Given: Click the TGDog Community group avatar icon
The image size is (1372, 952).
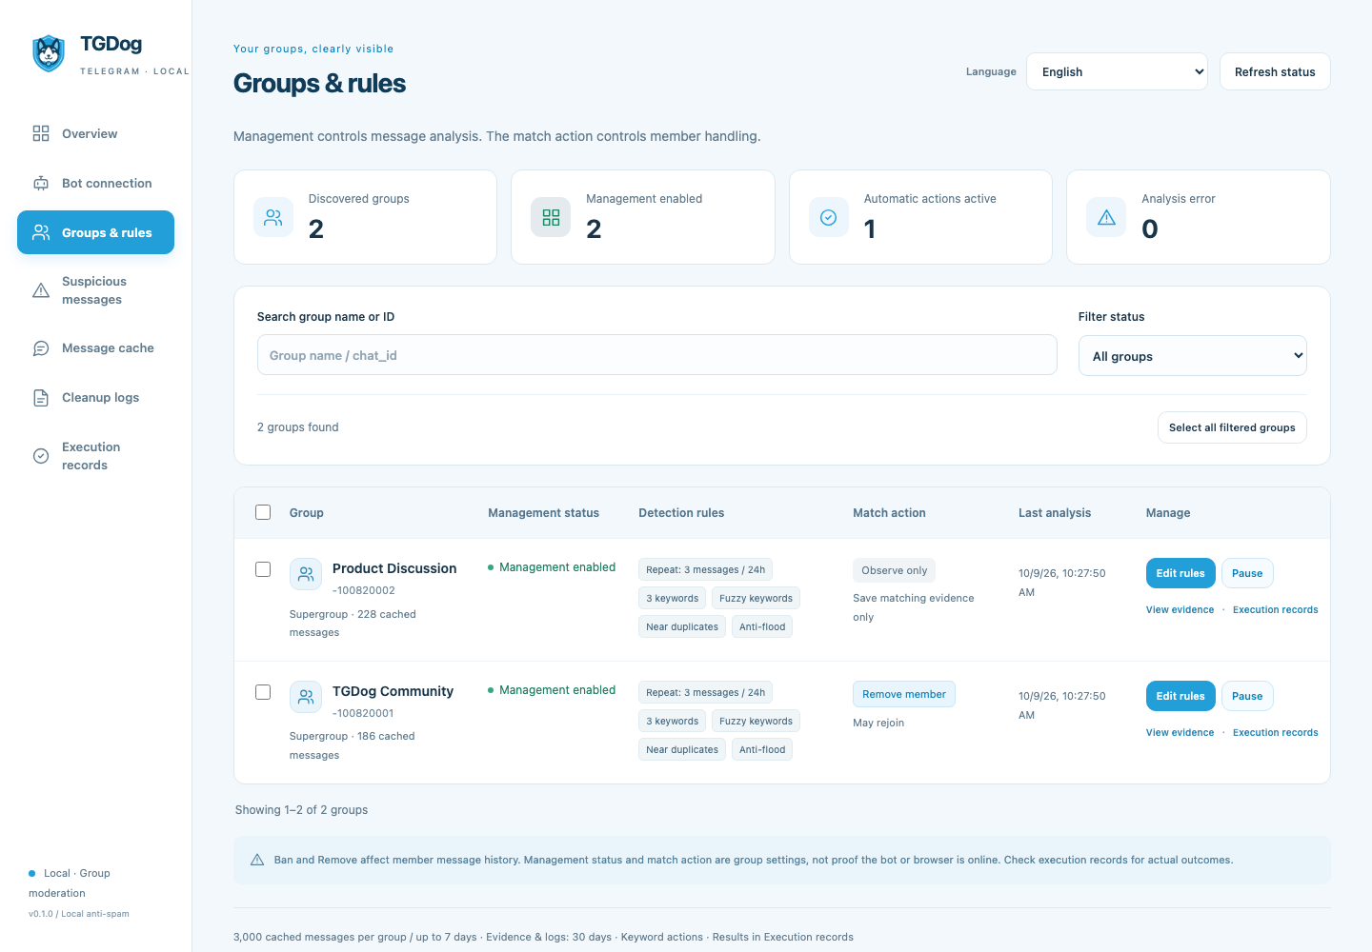Looking at the screenshot, I should click(306, 697).
